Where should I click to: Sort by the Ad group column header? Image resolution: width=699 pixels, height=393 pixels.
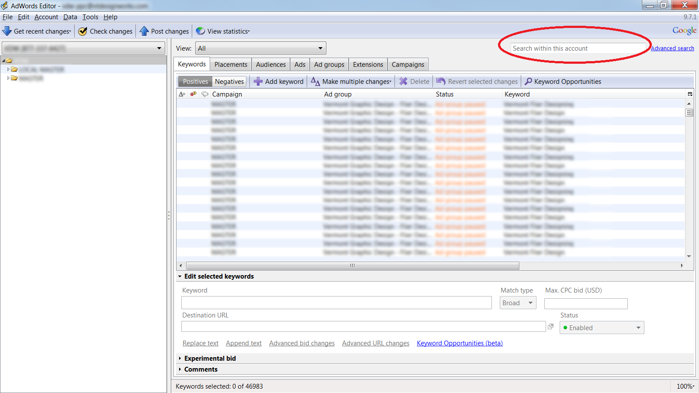click(x=378, y=94)
